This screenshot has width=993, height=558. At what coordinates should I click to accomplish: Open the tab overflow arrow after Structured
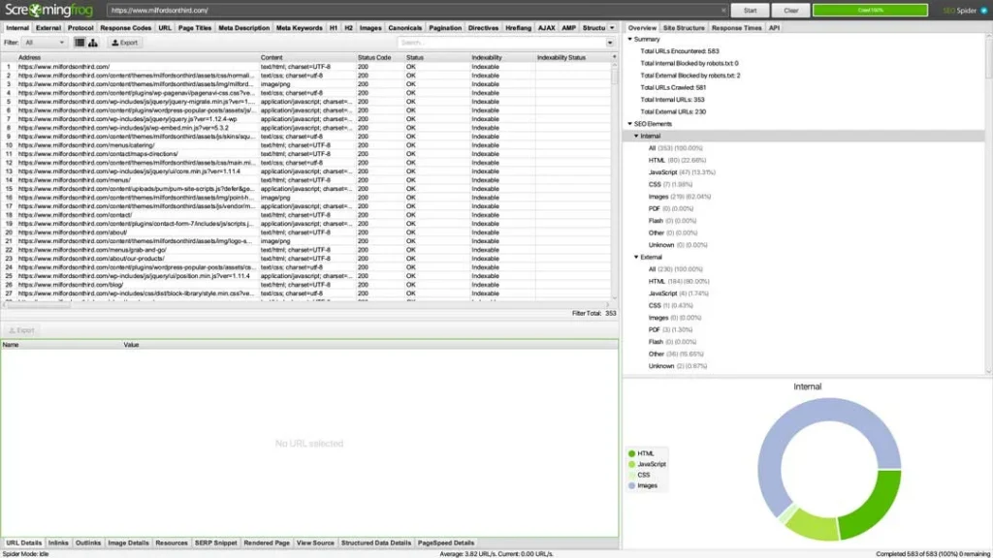pos(612,28)
